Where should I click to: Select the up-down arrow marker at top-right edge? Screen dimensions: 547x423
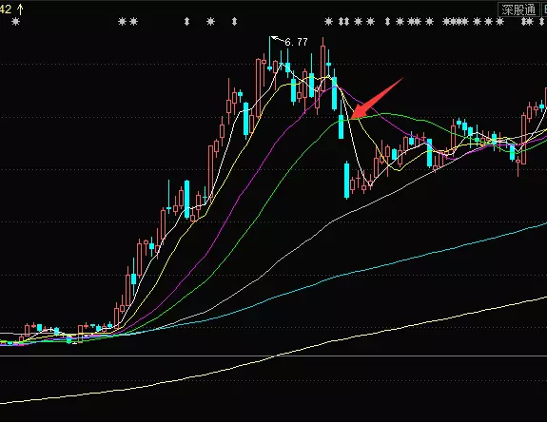point(541,22)
